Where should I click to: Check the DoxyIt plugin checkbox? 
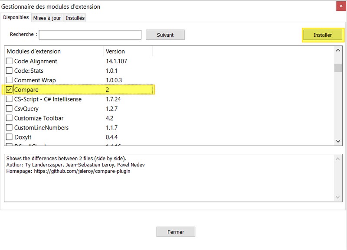9,137
